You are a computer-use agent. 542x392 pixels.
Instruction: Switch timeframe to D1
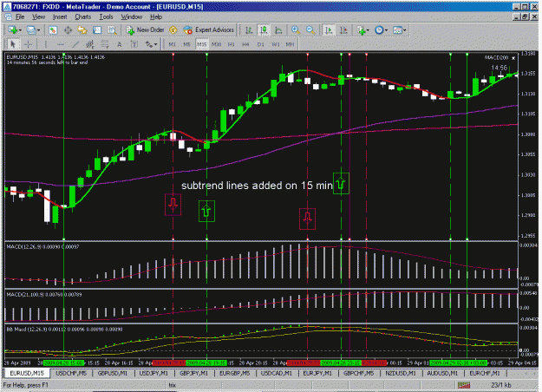click(x=261, y=44)
